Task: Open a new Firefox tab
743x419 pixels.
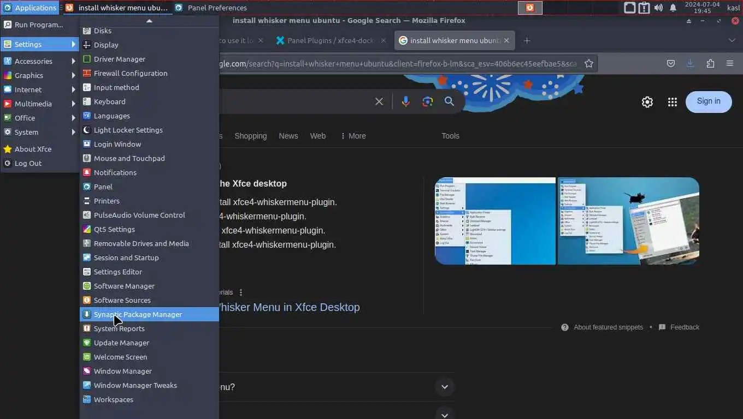Action: click(527, 40)
